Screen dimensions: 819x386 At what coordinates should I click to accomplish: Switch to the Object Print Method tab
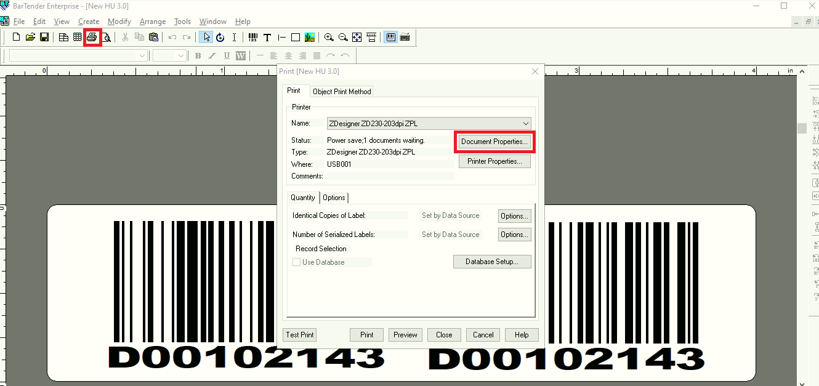click(x=342, y=92)
